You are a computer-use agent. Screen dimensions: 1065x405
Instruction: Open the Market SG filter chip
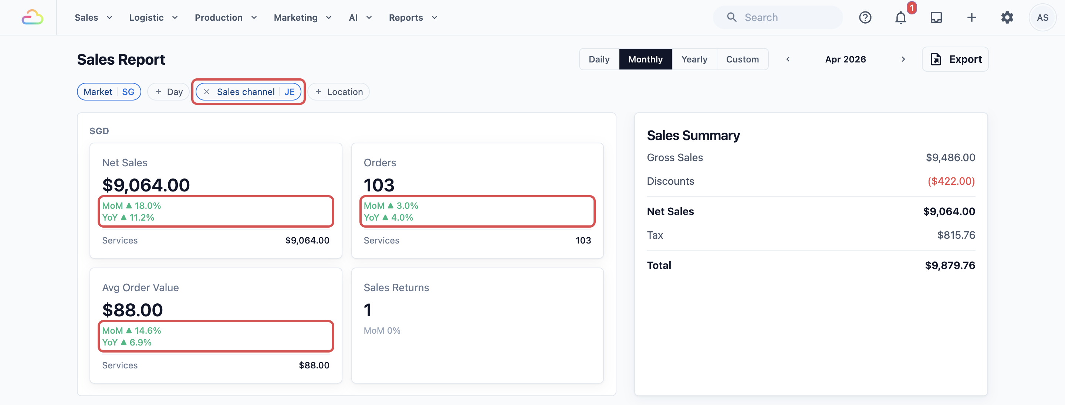click(x=109, y=92)
